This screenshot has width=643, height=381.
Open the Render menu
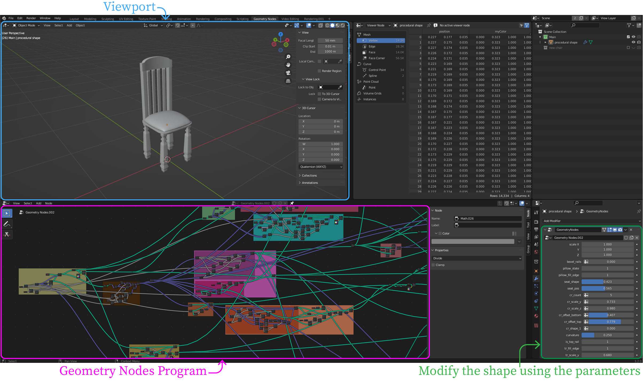31,18
